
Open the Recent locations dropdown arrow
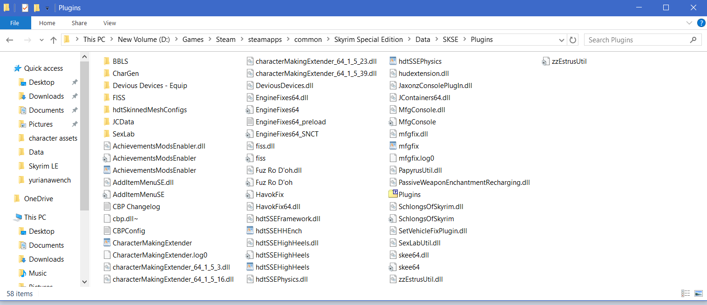[x=41, y=40]
